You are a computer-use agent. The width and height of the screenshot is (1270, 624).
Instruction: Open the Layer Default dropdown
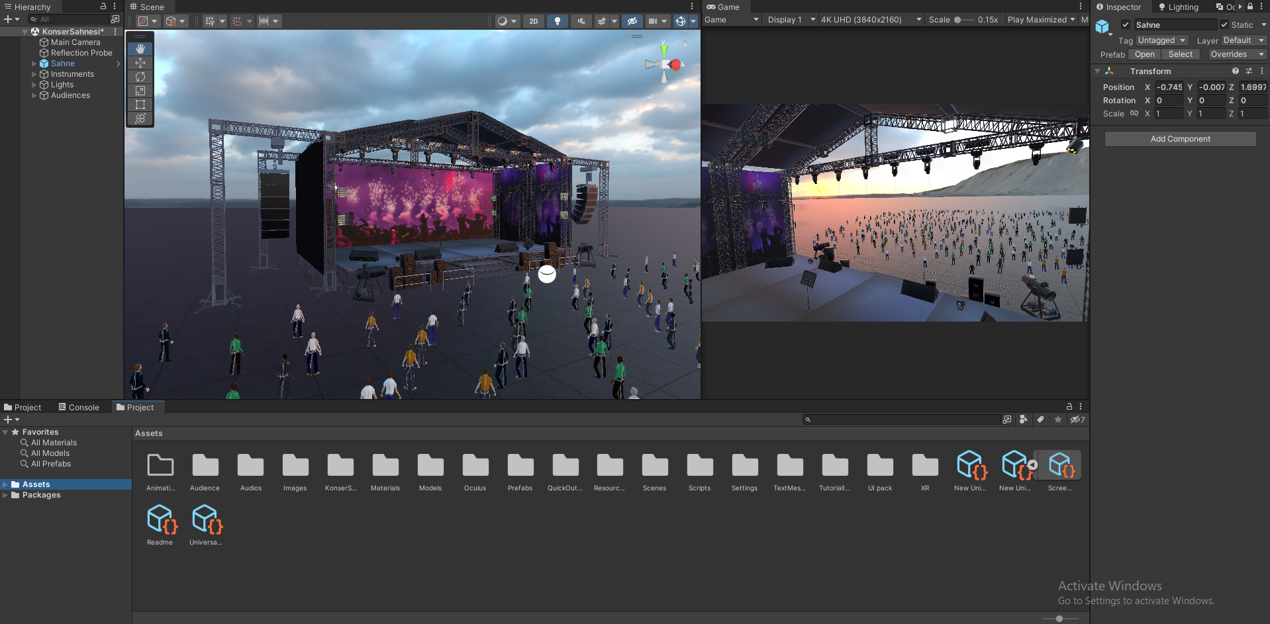(1244, 40)
